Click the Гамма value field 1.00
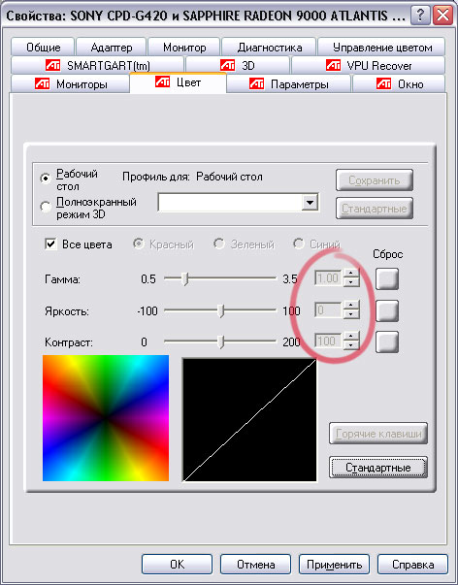Viewport: 458px width, 585px height. click(x=328, y=278)
